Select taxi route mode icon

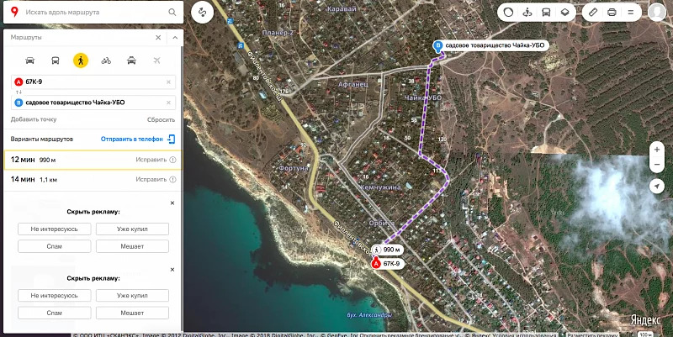[x=131, y=61]
